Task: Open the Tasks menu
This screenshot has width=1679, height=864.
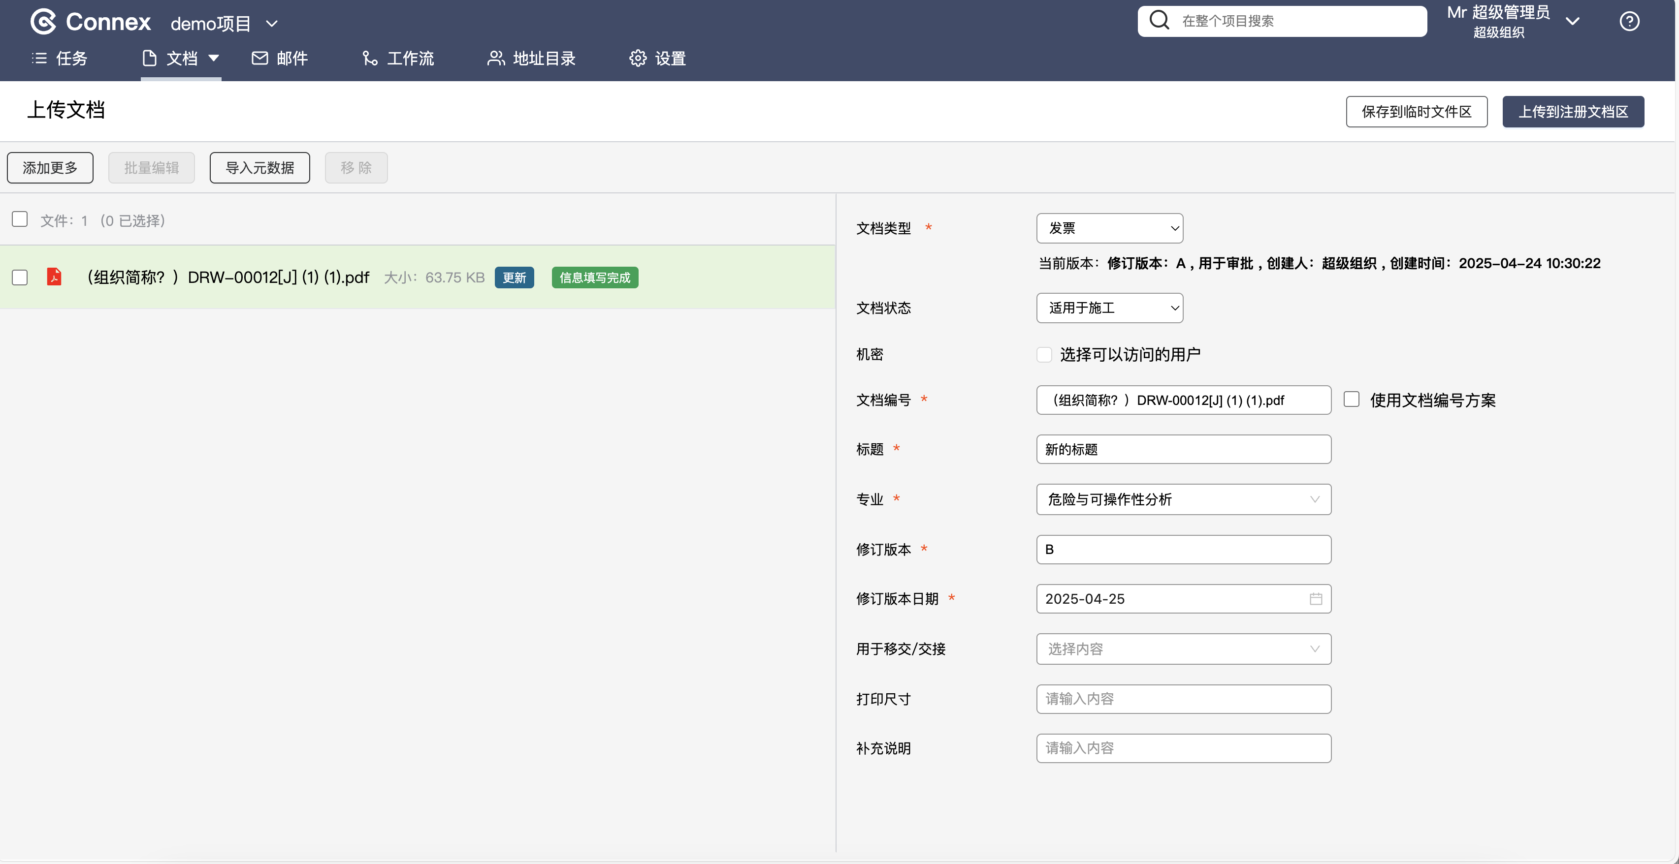Action: (x=60, y=59)
